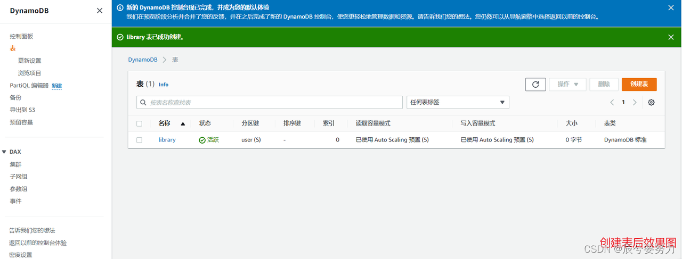The width and height of the screenshot is (682, 259).
Task: Click the Info link next to 表
Action: click(164, 85)
